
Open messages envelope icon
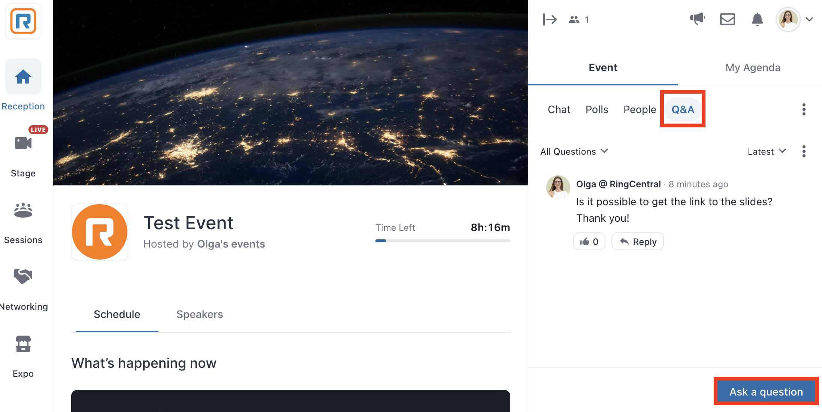pyautogui.click(x=728, y=19)
